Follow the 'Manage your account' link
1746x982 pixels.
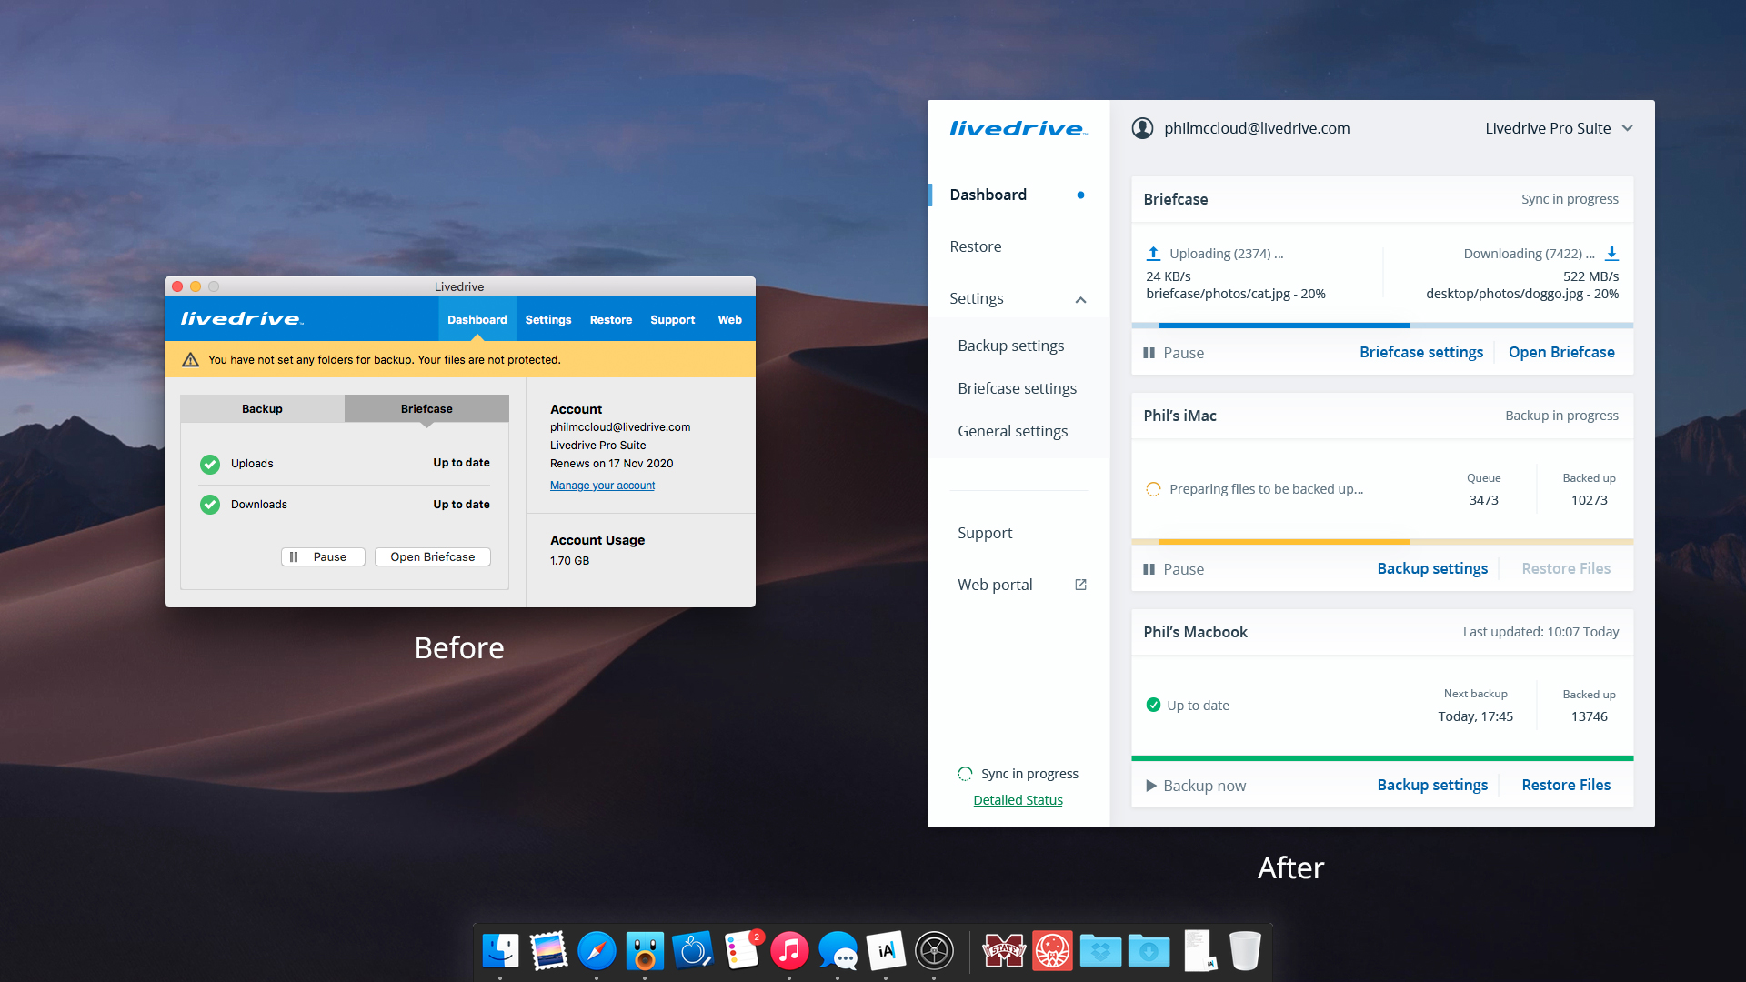click(602, 486)
